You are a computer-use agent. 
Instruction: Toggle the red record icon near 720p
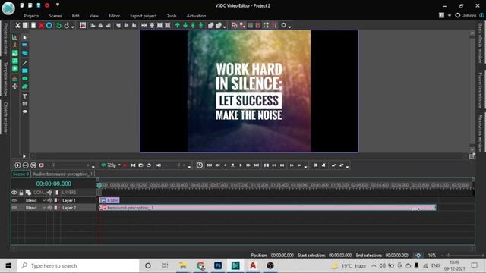[x=125, y=165]
